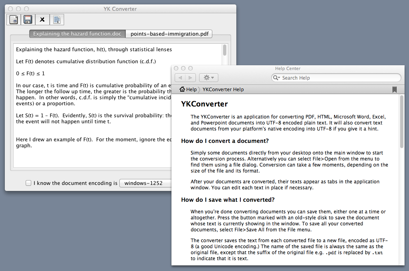Save the current converted document using the floppy disk icon
The width and height of the screenshot is (409, 271).
tap(28, 19)
